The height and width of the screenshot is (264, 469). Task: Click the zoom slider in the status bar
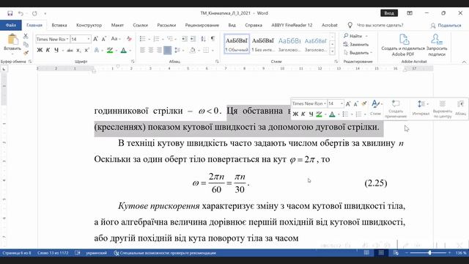pyautogui.click(x=429, y=253)
